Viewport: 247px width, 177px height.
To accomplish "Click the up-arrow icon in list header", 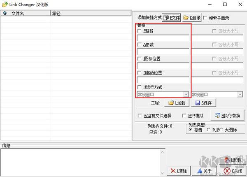I will pos(5,13).
